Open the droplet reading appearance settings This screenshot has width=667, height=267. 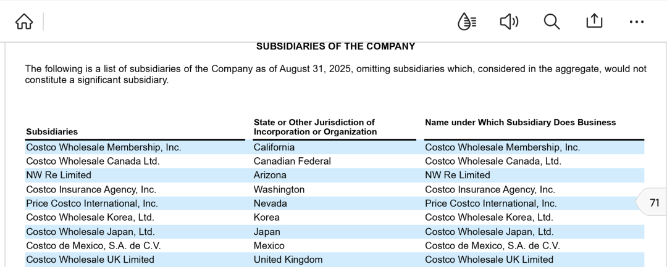[466, 22]
